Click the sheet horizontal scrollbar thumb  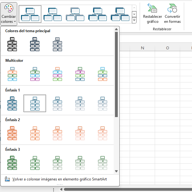pos(128,190)
